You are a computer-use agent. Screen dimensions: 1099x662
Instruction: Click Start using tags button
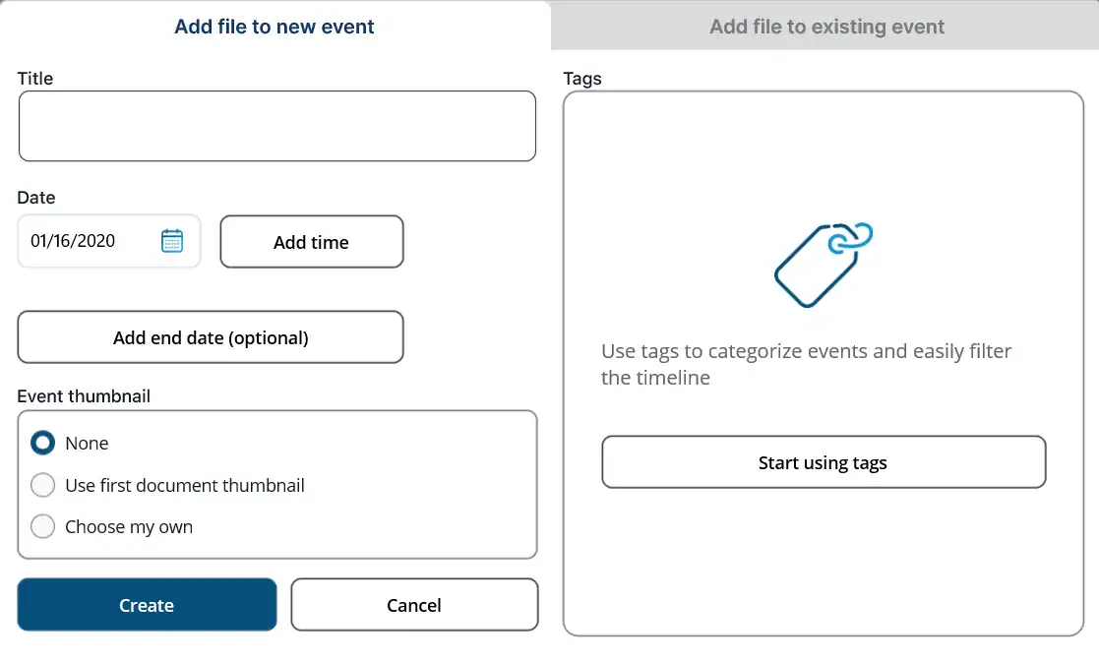click(x=824, y=462)
